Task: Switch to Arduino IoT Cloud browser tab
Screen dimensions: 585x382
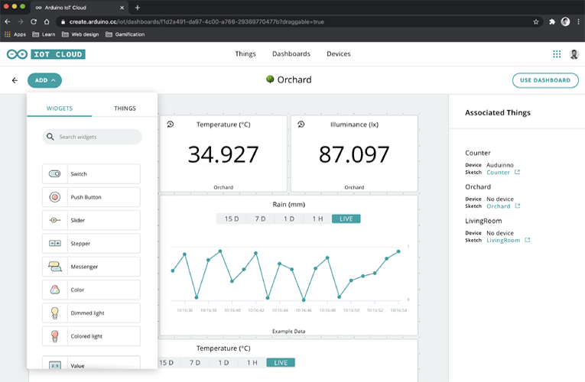Action: pyautogui.click(x=79, y=8)
